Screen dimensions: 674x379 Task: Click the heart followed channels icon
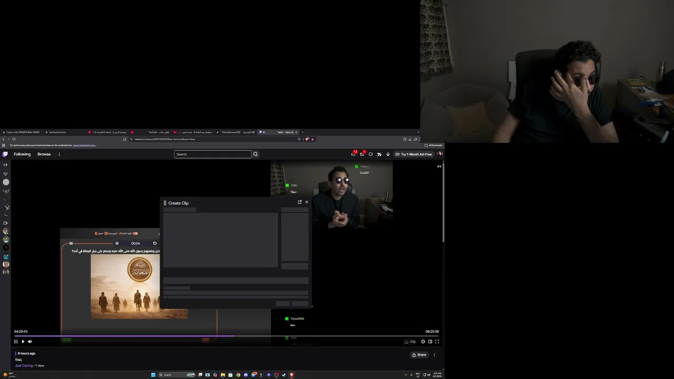click(6, 174)
